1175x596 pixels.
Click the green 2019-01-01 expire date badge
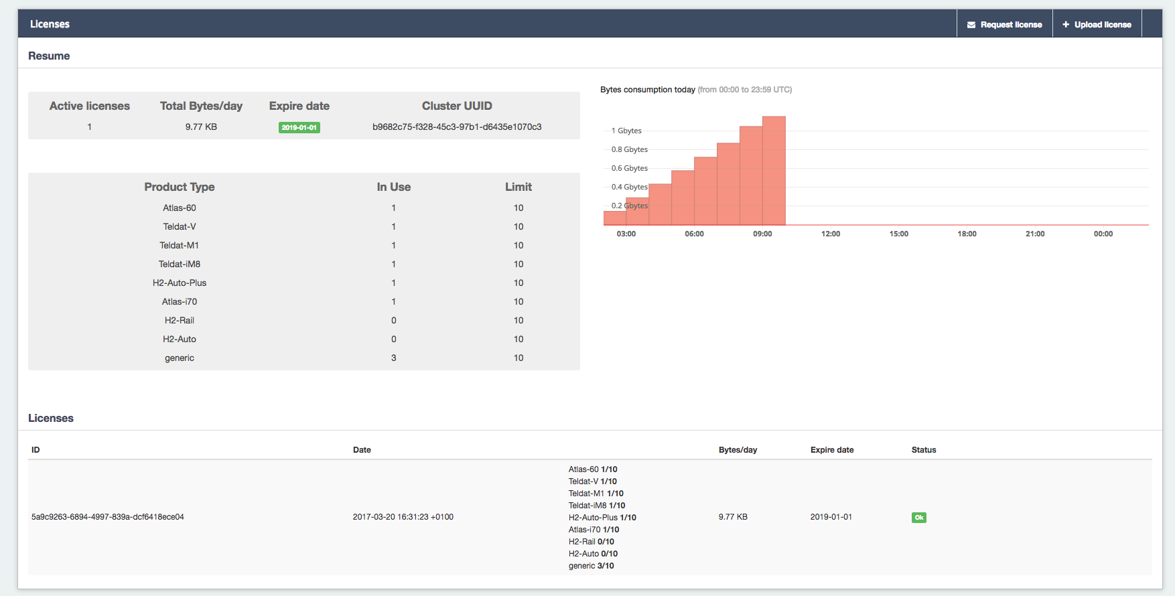[299, 127]
